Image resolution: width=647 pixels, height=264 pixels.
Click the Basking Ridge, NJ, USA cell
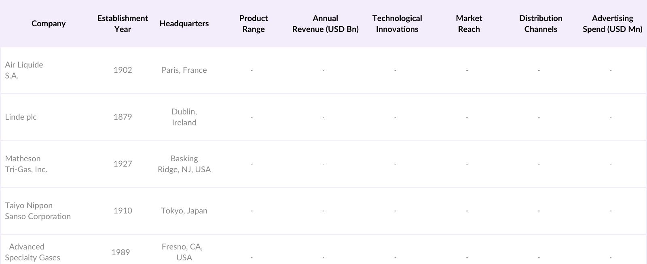click(184, 164)
